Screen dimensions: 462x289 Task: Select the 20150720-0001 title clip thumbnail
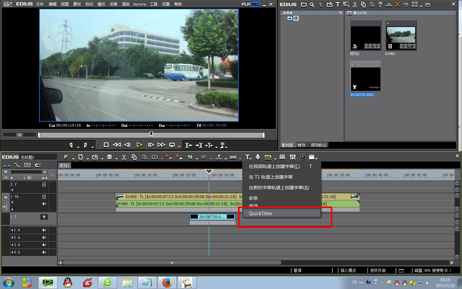pyautogui.click(x=365, y=76)
